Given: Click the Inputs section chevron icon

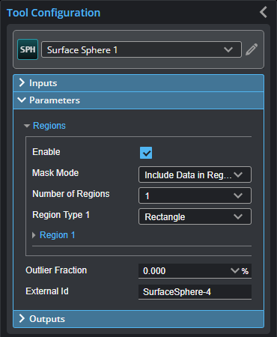Looking at the screenshot, I should pyautogui.click(x=22, y=82).
